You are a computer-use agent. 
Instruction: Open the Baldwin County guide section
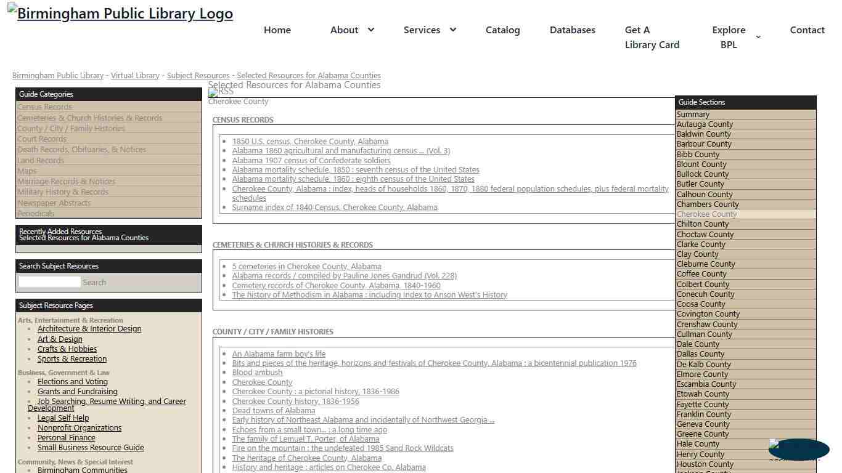(x=703, y=134)
